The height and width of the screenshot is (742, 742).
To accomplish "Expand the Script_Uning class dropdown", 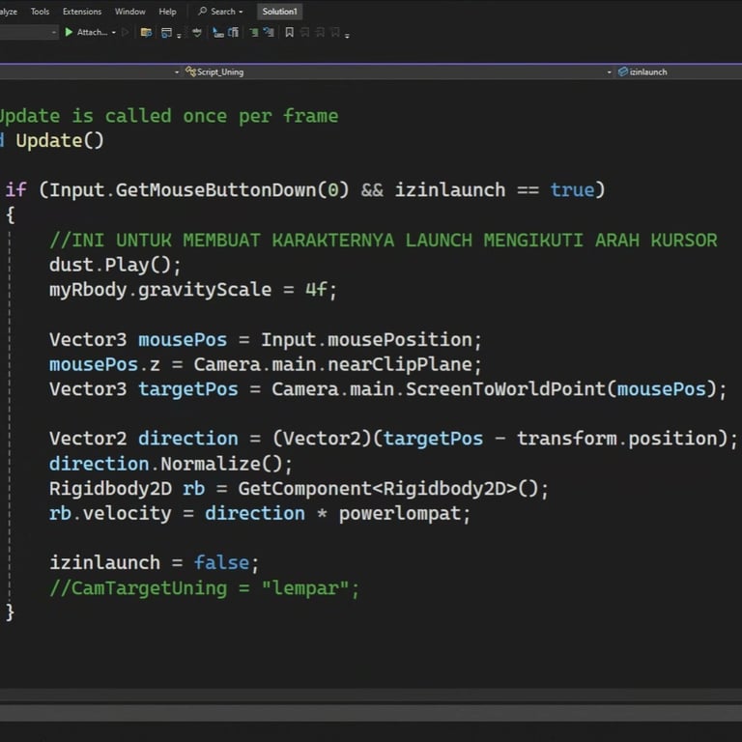I will pos(177,72).
